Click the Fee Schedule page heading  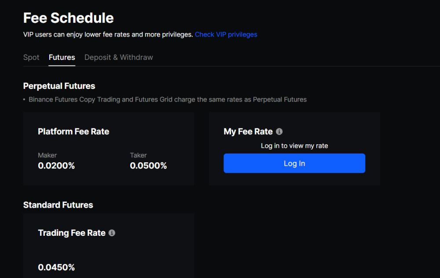[68, 18]
